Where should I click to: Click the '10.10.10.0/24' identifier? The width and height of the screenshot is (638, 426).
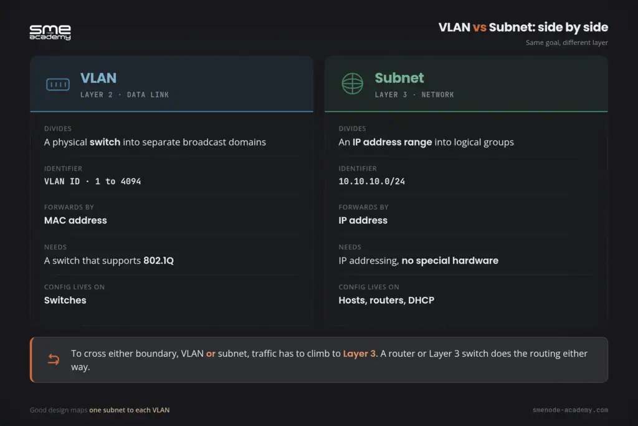point(371,182)
